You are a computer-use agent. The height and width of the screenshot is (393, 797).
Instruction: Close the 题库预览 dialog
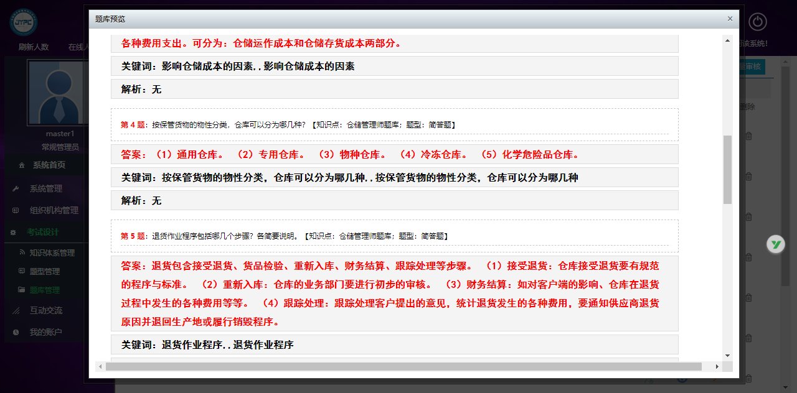click(730, 19)
